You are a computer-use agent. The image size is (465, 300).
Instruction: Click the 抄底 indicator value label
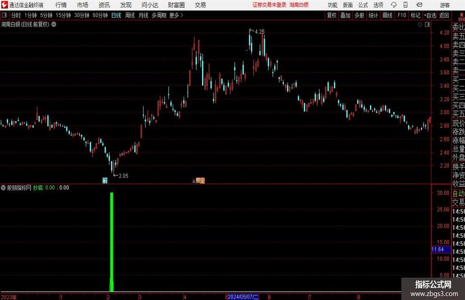44,188
